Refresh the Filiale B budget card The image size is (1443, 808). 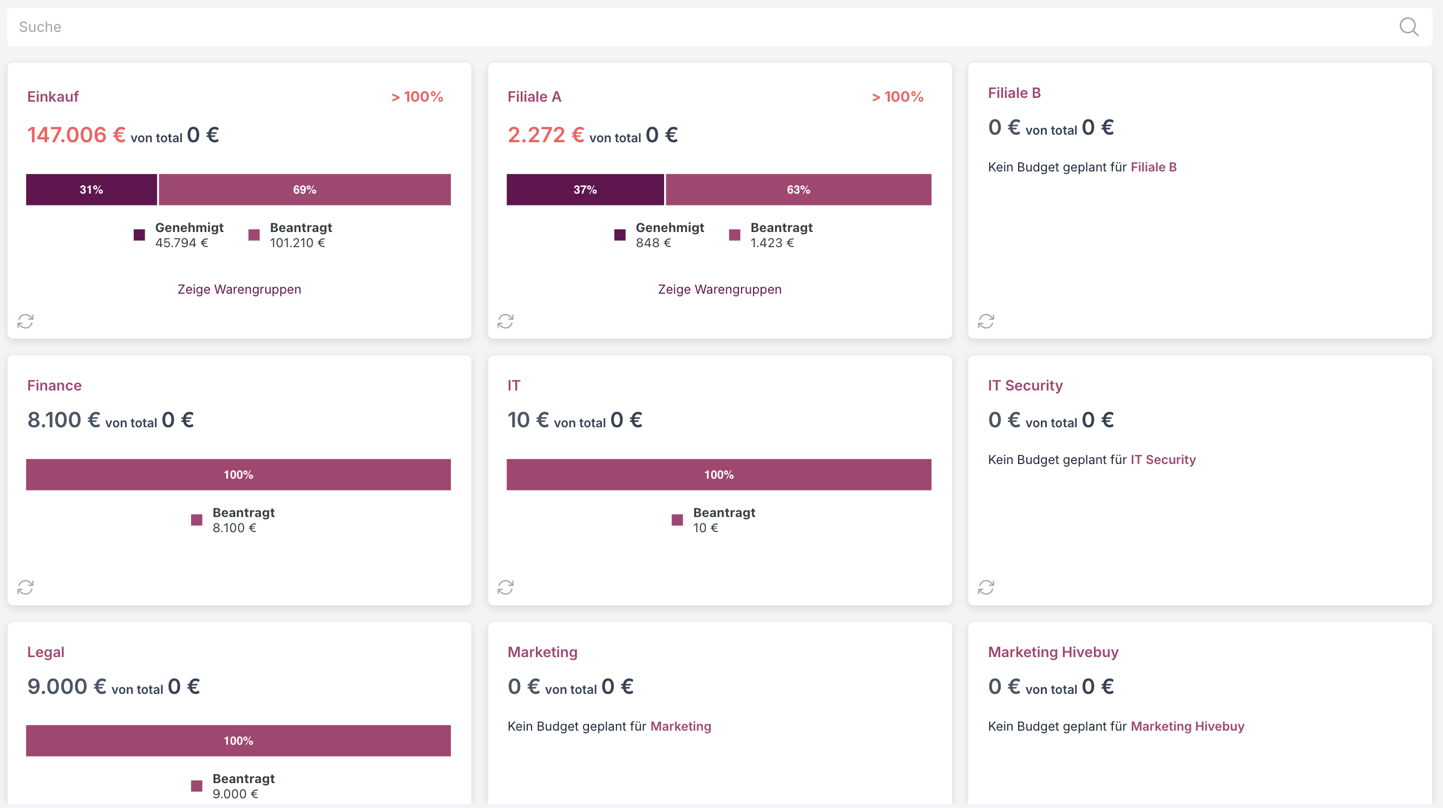click(986, 321)
